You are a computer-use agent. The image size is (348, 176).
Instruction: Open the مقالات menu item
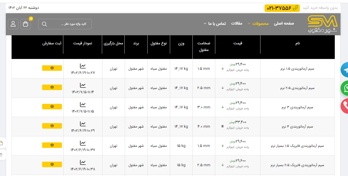[236, 23]
